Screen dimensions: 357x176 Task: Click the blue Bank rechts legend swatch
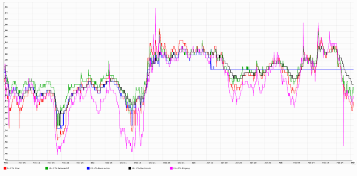coord(88,168)
